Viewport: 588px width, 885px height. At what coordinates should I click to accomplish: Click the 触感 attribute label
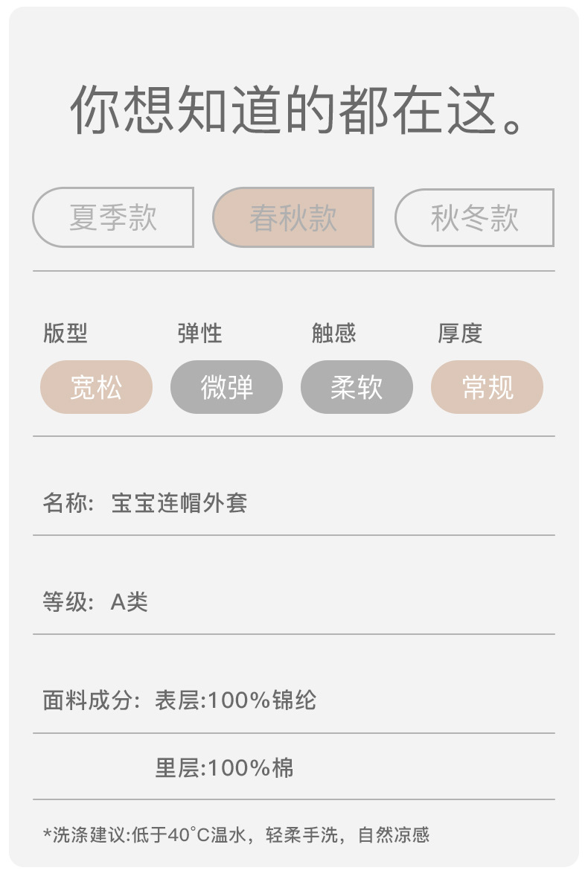[333, 333]
